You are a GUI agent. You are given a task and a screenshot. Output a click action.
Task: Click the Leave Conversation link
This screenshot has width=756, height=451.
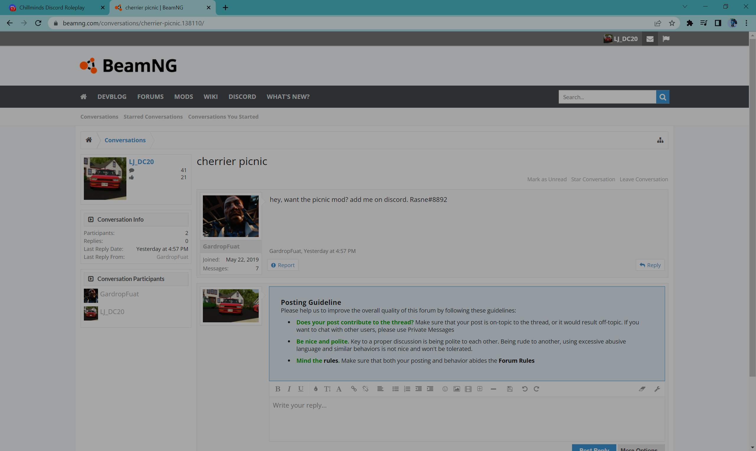[x=644, y=179]
